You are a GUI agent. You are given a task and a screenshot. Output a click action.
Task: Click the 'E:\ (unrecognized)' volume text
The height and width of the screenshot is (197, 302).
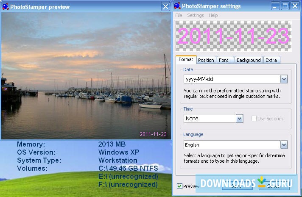click(128, 176)
